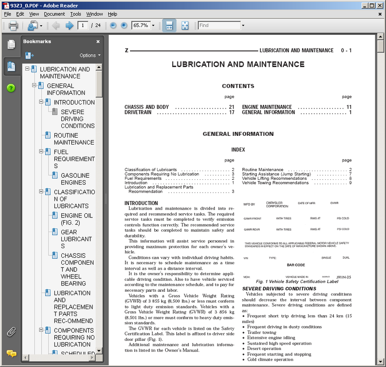Collapse the COMPONENTS REQUIRING NO LUBRICATION node
Viewport: 386px width, 367px height.
click(x=41, y=330)
